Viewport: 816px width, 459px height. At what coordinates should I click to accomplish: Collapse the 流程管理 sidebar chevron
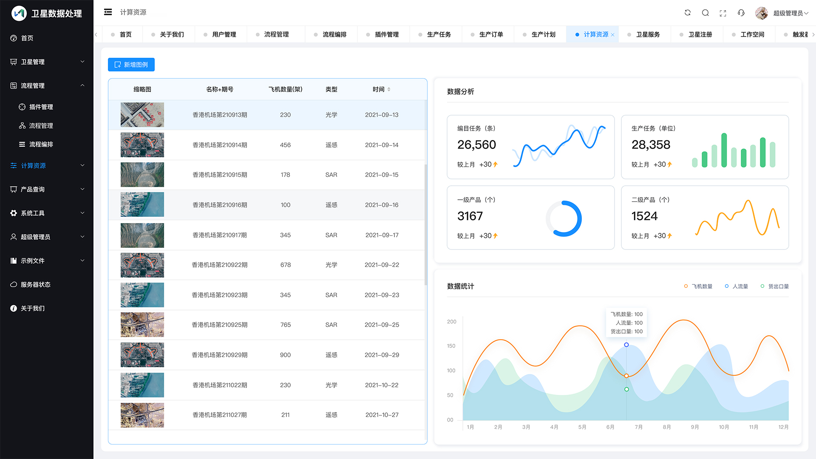tap(82, 85)
